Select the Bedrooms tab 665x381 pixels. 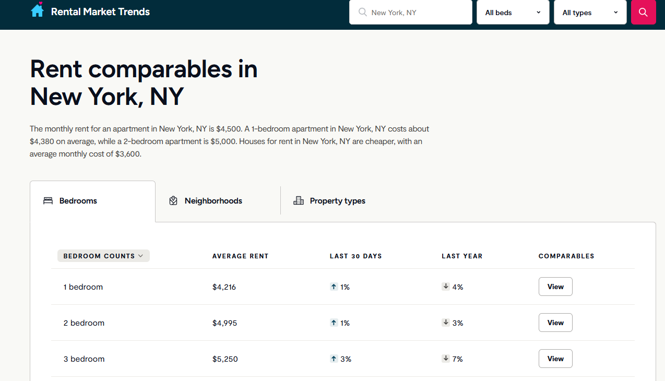[78, 201]
